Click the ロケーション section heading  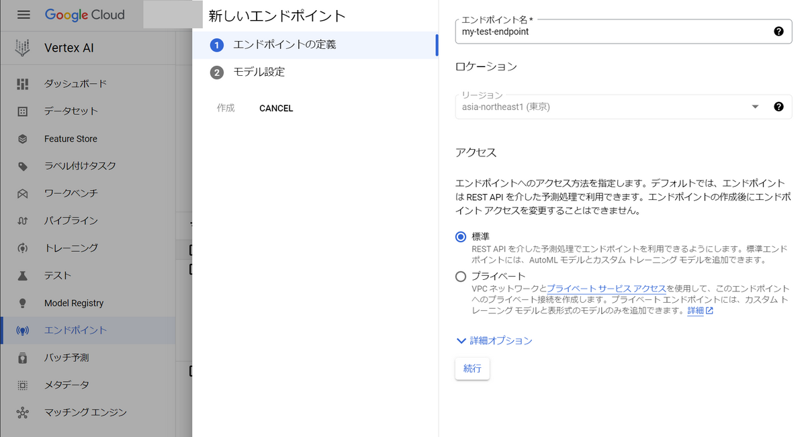486,66
